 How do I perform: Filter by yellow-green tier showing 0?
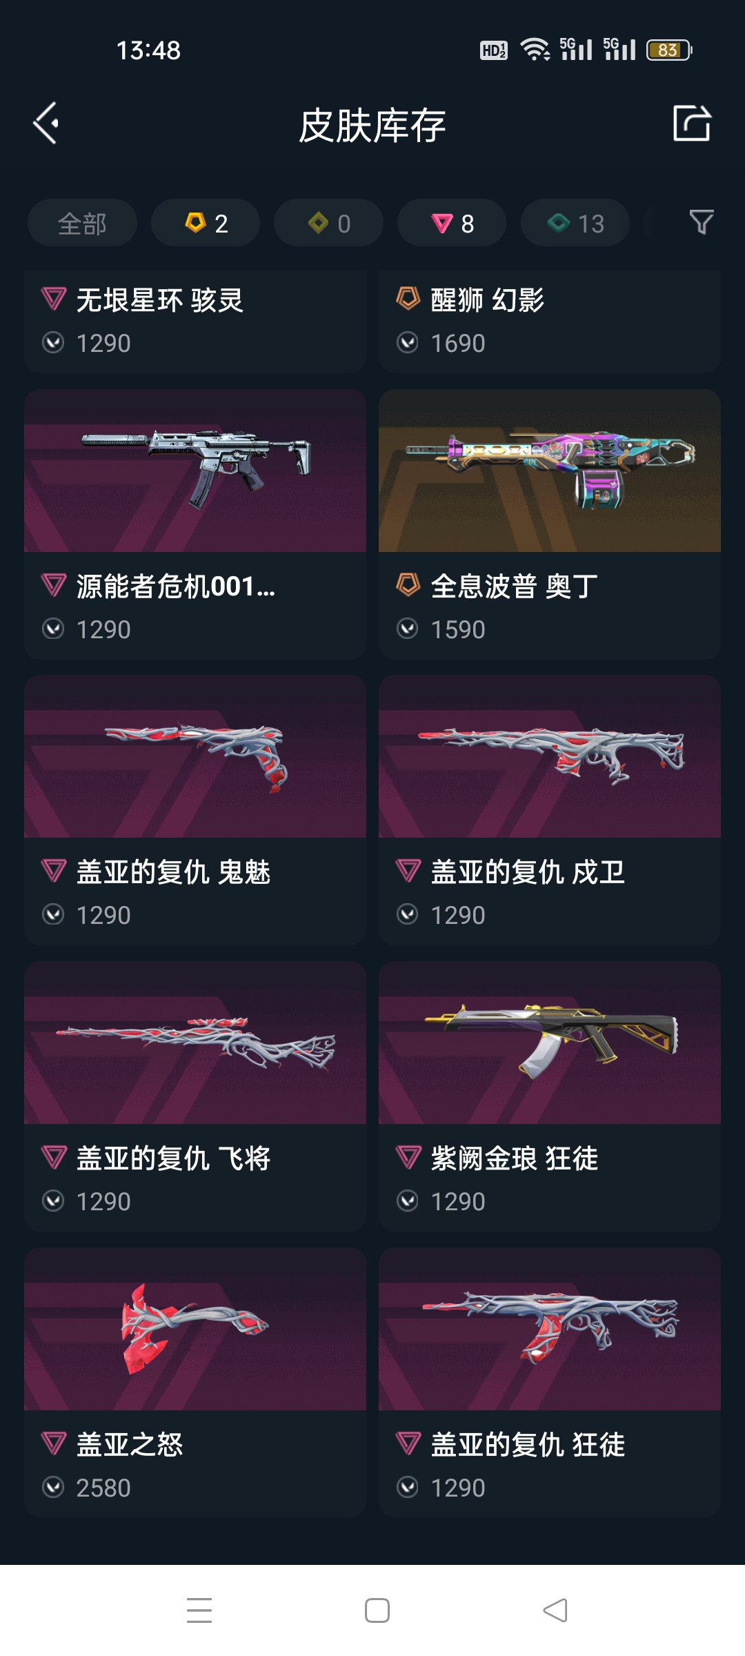pos(329,223)
